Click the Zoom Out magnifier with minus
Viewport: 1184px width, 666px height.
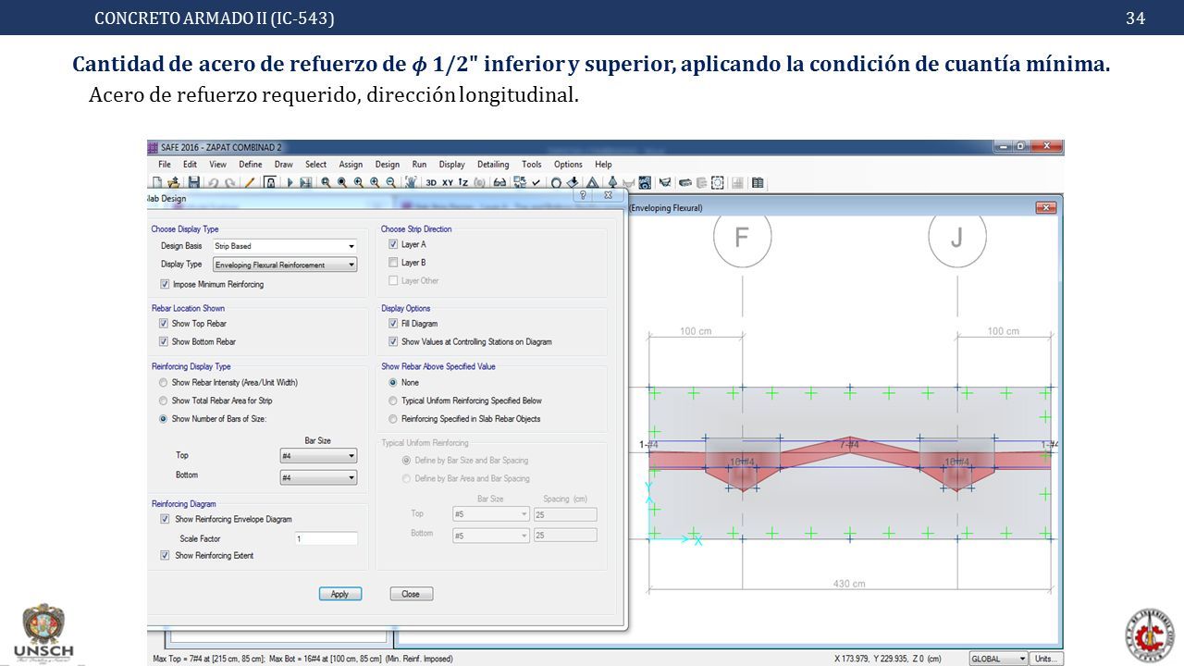pyautogui.click(x=390, y=182)
